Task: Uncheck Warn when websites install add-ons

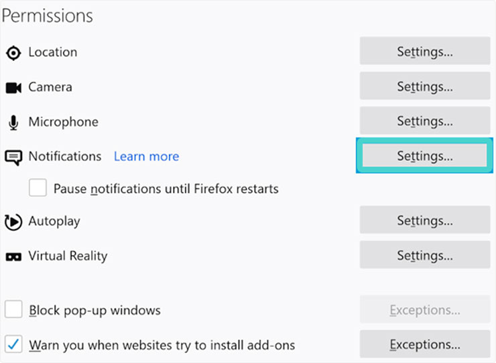Action: click(13, 344)
